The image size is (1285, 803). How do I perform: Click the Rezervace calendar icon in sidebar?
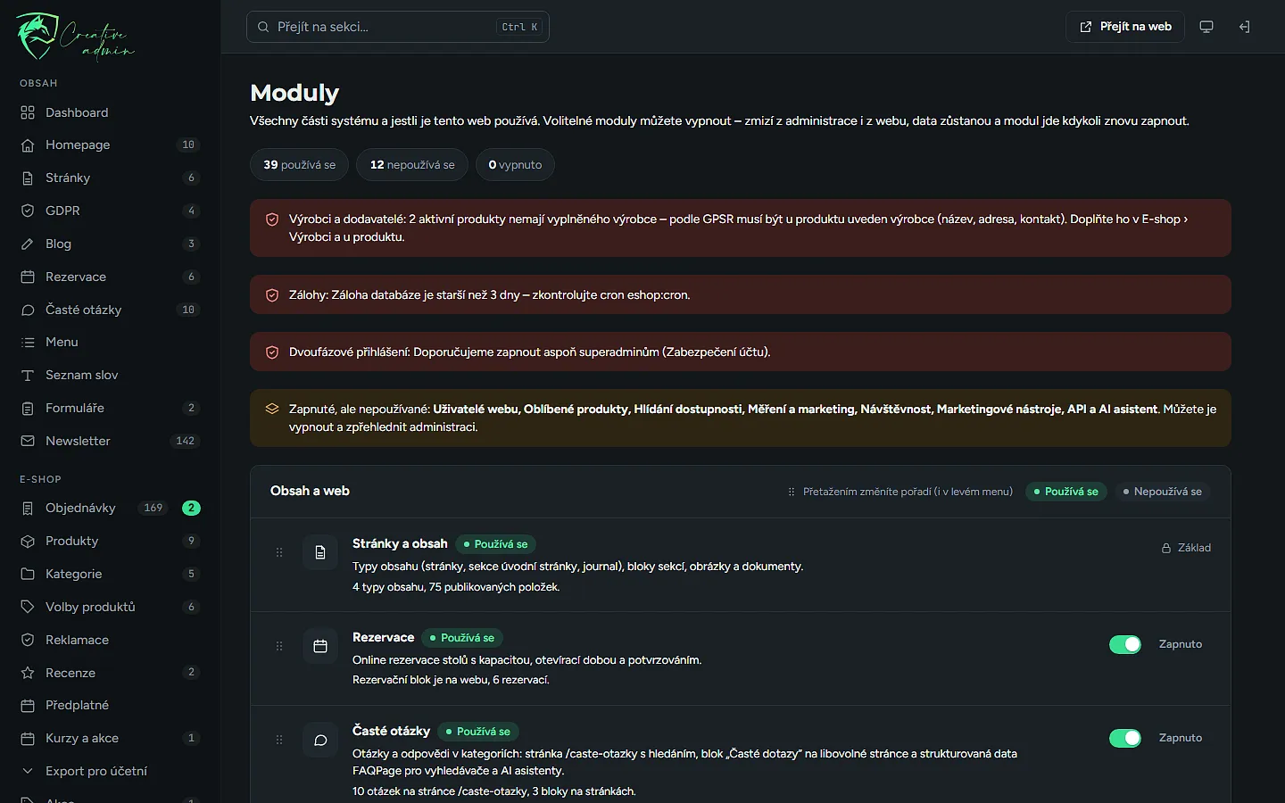[x=28, y=277]
